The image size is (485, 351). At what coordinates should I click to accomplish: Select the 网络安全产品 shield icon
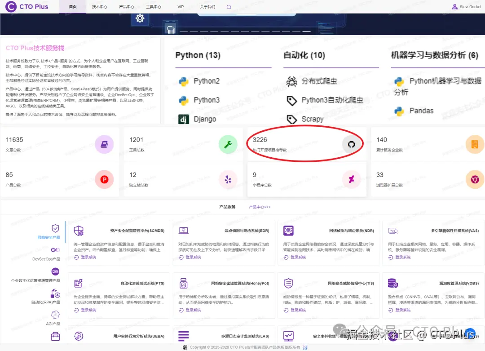tap(55, 228)
